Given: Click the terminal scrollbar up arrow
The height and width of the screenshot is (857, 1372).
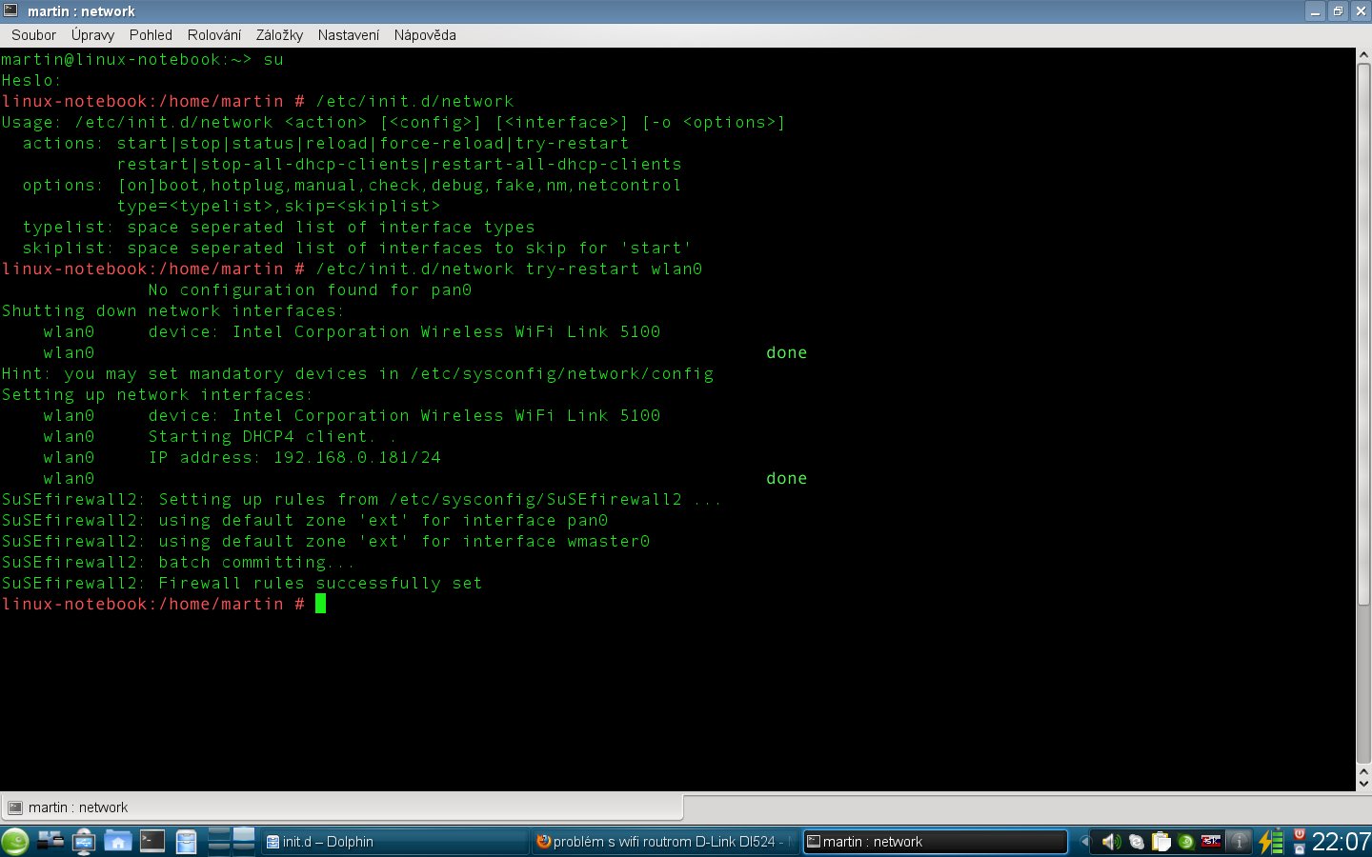Looking at the screenshot, I should [x=1362, y=56].
